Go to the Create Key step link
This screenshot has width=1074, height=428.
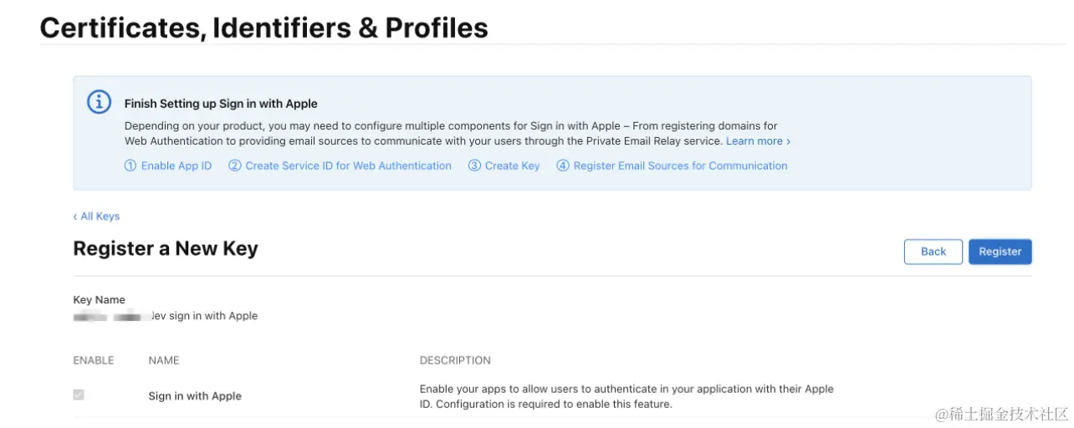pos(504,166)
